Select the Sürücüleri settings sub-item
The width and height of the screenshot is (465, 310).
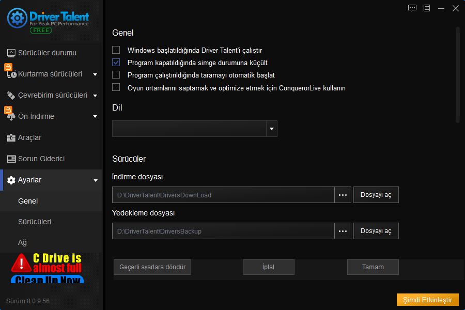tap(51, 222)
